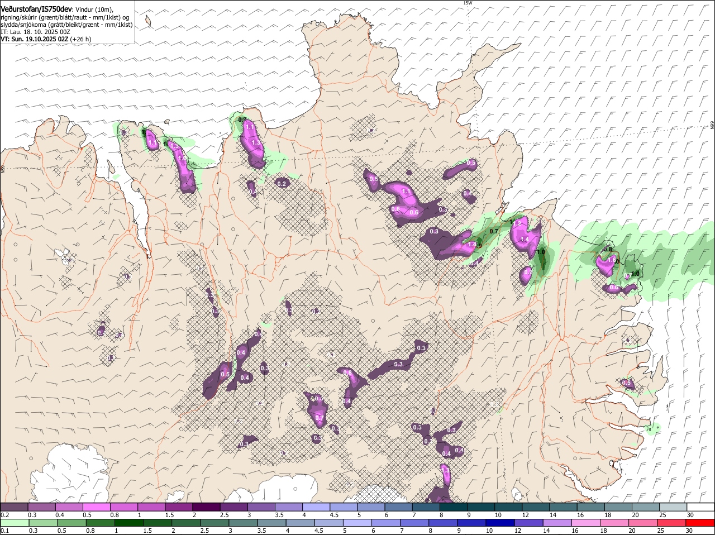Pick the magenta snow swatch between 0.8 and 1

coord(124,507)
